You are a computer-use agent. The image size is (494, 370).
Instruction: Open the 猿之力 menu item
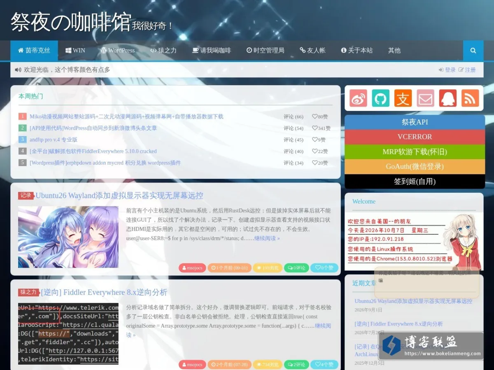click(163, 51)
